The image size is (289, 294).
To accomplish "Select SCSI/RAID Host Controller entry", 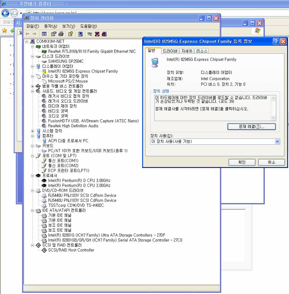I will pos(71,250).
